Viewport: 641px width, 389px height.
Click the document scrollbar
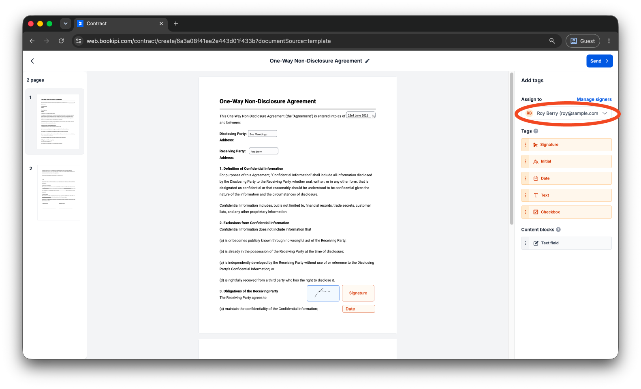point(512,148)
